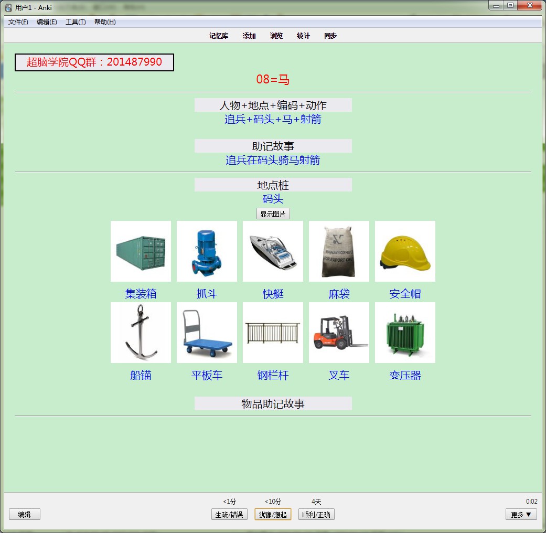
Task: Click the 08=马 card title
Action: pyautogui.click(x=273, y=79)
